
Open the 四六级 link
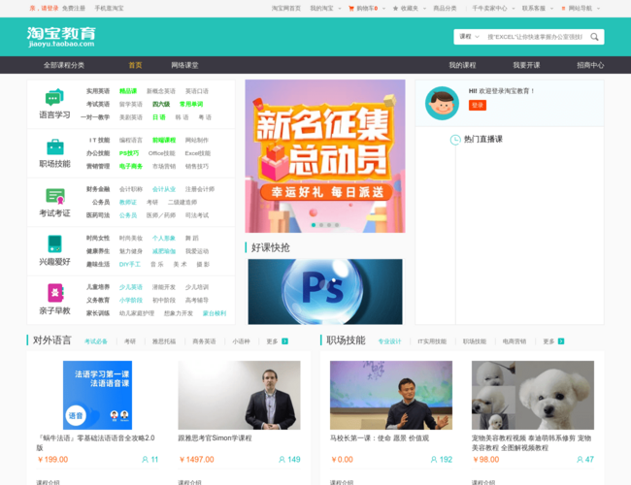click(161, 104)
